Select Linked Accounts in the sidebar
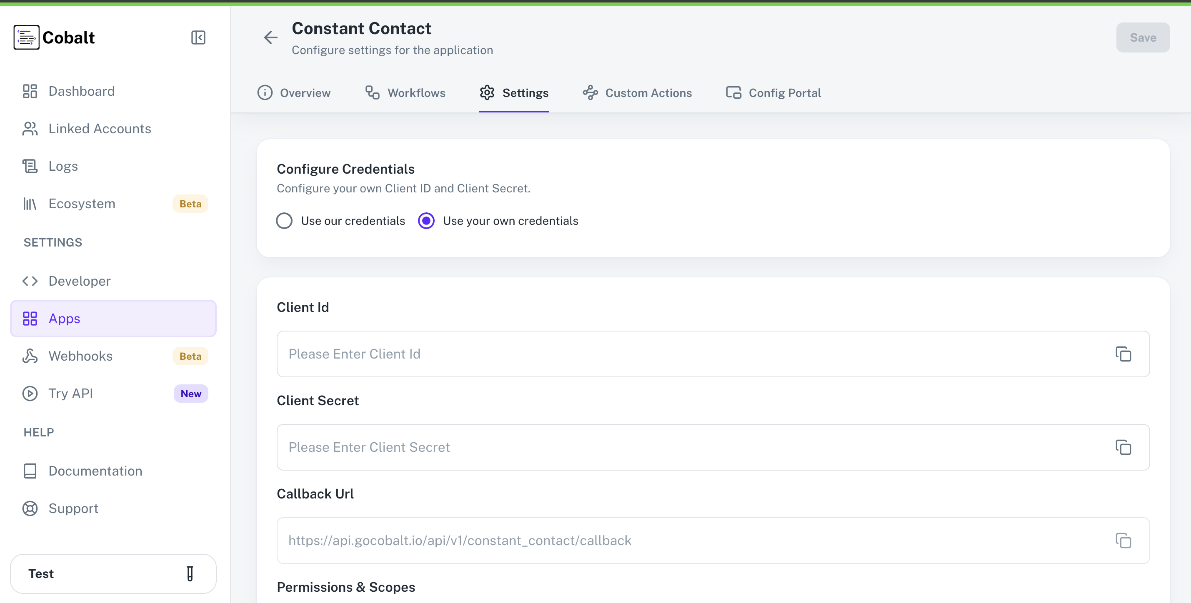Screen dimensions: 1191x603 pos(100,128)
